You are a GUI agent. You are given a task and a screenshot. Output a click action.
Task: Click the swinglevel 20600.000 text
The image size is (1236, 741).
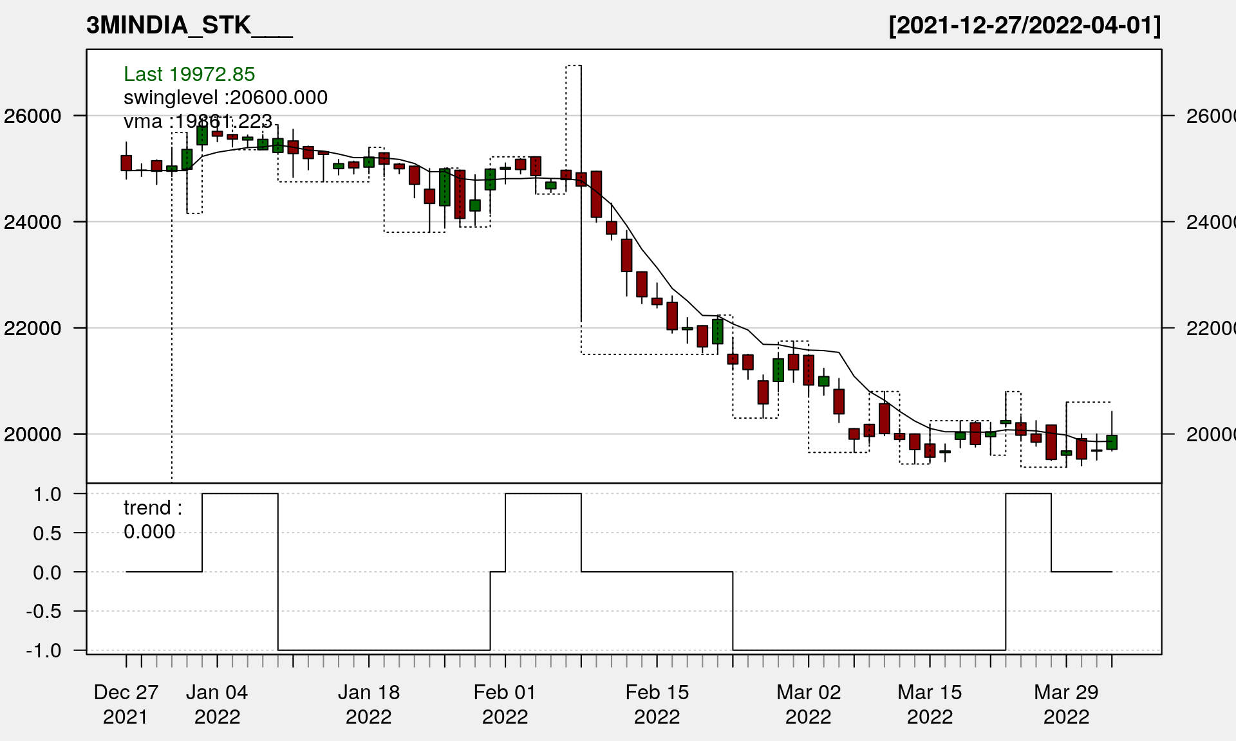click(225, 97)
